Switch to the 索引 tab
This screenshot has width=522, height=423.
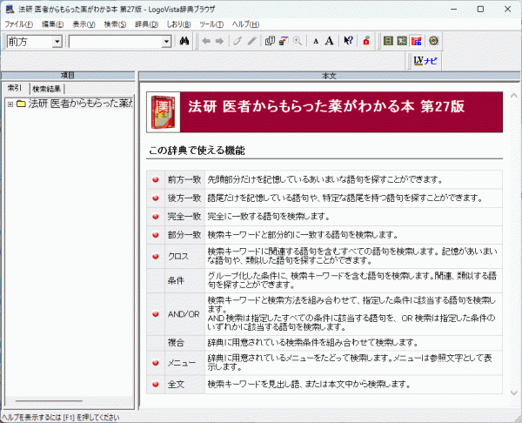[x=16, y=88]
